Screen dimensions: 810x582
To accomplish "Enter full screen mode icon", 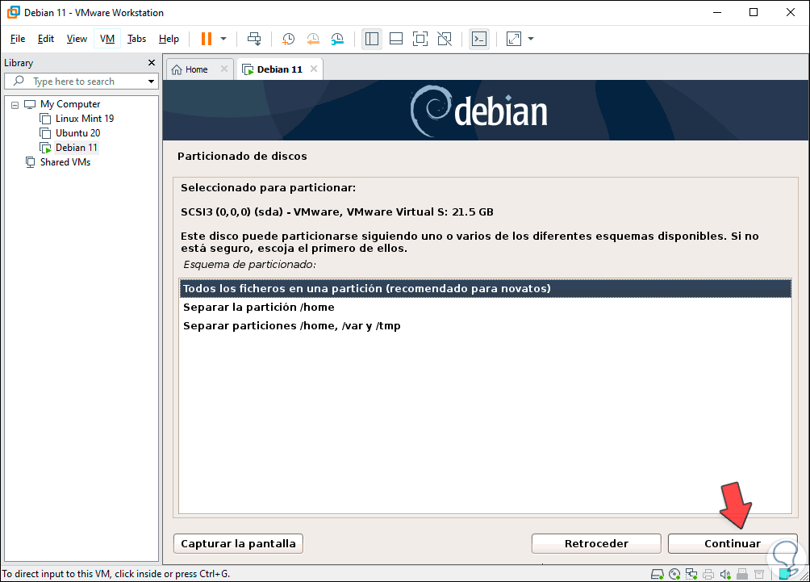I will coord(420,39).
